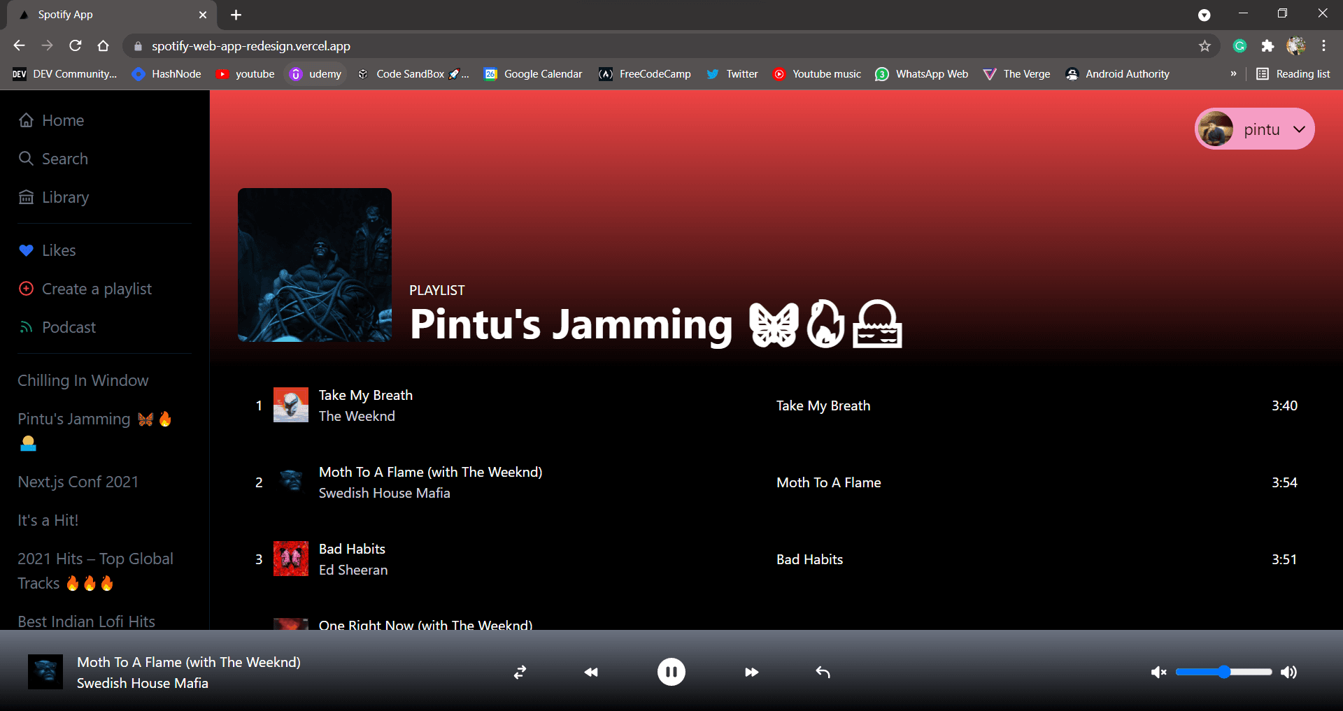Click Create a playlist
Image resolution: width=1343 pixels, height=711 pixels.
coord(97,289)
